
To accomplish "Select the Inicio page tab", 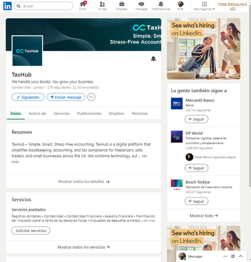I will 16,114.
